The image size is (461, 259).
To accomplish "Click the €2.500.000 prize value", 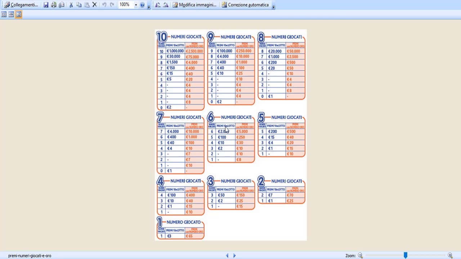I will 194,51.
